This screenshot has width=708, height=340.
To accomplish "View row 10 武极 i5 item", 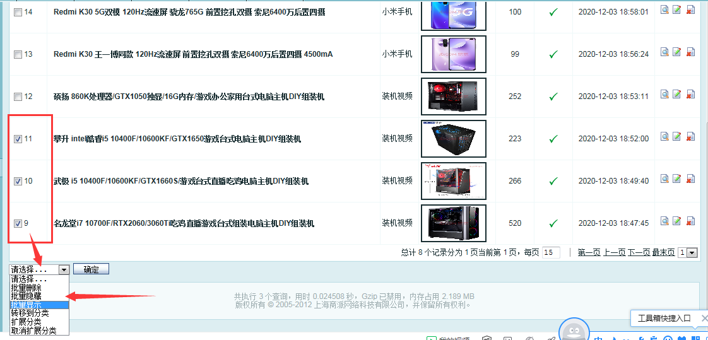I will (x=664, y=179).
